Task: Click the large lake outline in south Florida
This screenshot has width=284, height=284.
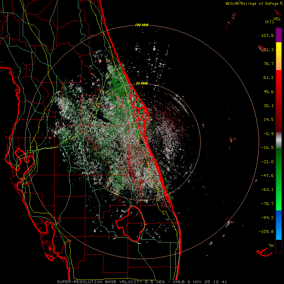Action: 130,224
